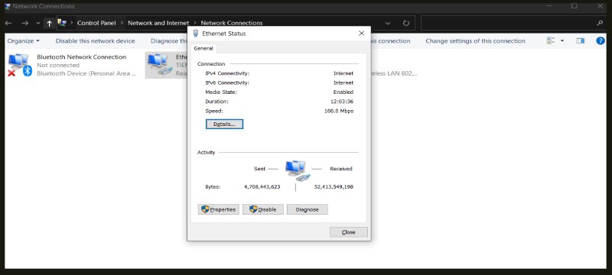Disable the Ethernet connection via dialog
612x275 pixels.
point(263,209)
